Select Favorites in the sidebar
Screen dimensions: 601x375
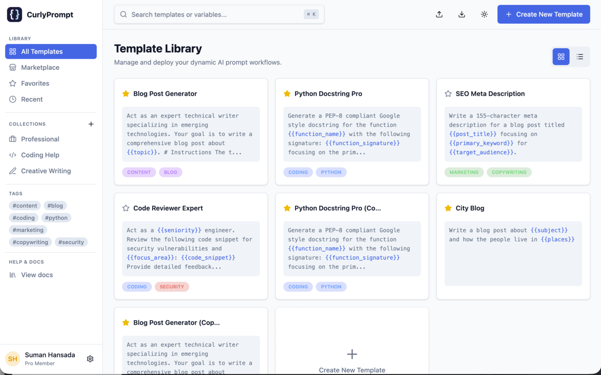tap(36, 83)
